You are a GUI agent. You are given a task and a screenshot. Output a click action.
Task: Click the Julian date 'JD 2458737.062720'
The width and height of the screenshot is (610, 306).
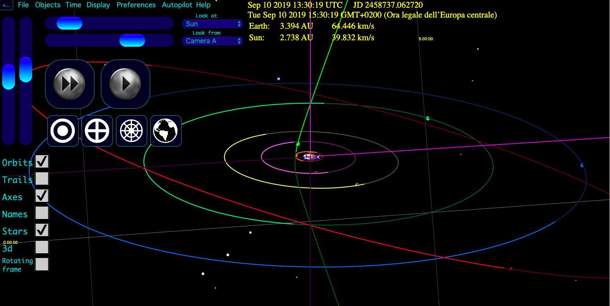(388, 5)
